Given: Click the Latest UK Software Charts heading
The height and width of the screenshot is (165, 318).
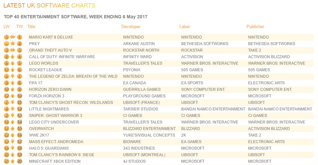Looking at the screenshot, I should click(49, 6).
